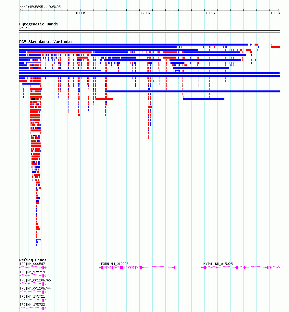Open the MYT1L|NM_015025 gene label
The image size is (289, 312).
pyautogui.click(x=218, y=264)
